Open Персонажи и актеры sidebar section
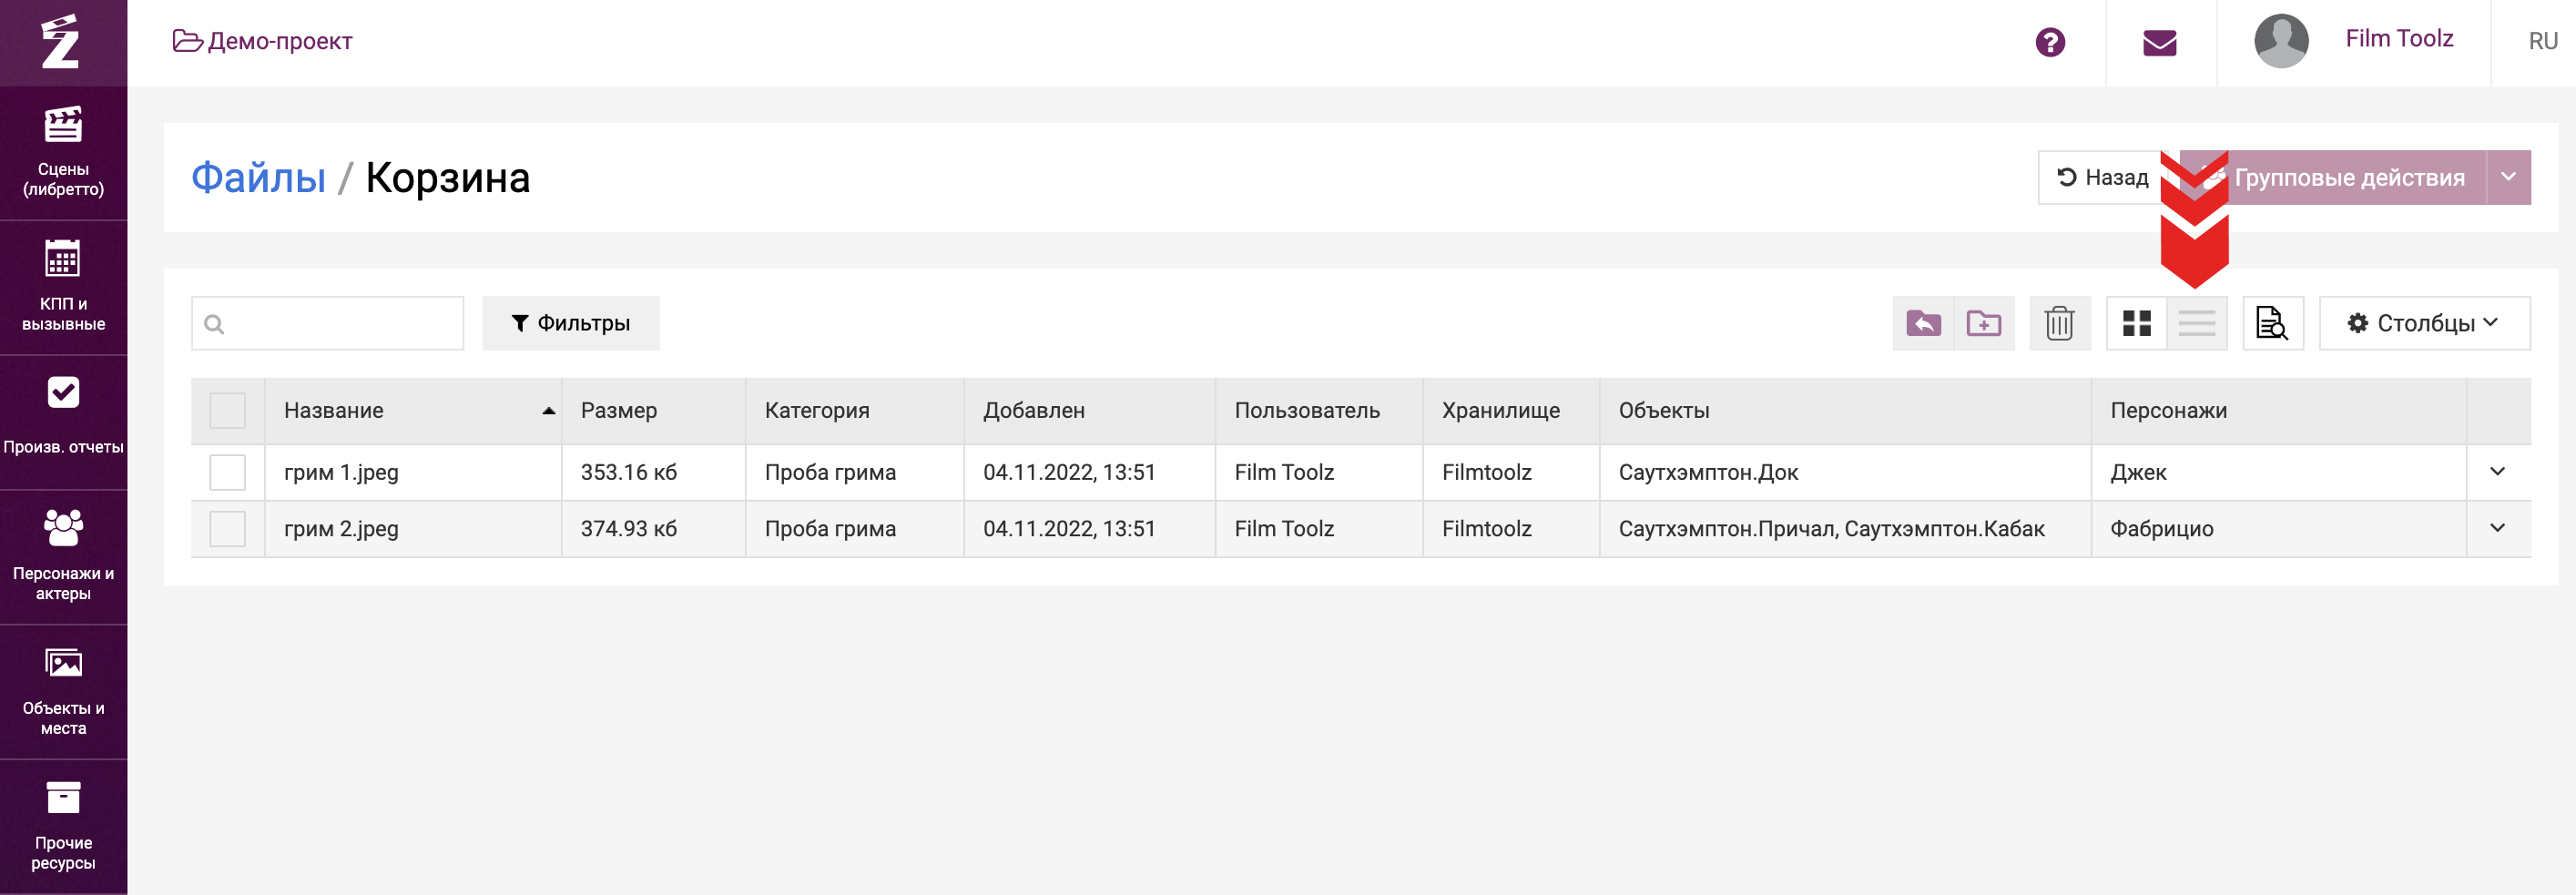 pos(63,556)
